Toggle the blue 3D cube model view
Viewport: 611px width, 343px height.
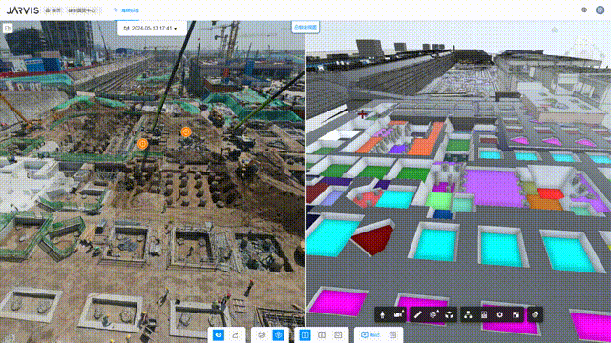[x=278, y=335]
